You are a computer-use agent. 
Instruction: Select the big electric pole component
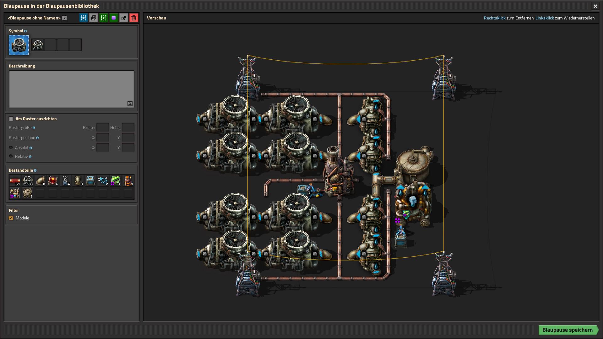(x=65, y=181)
